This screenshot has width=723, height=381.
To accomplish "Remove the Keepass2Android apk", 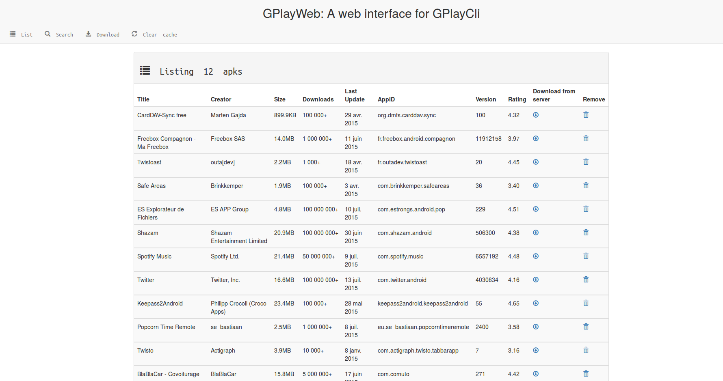I will coord(586,303).
